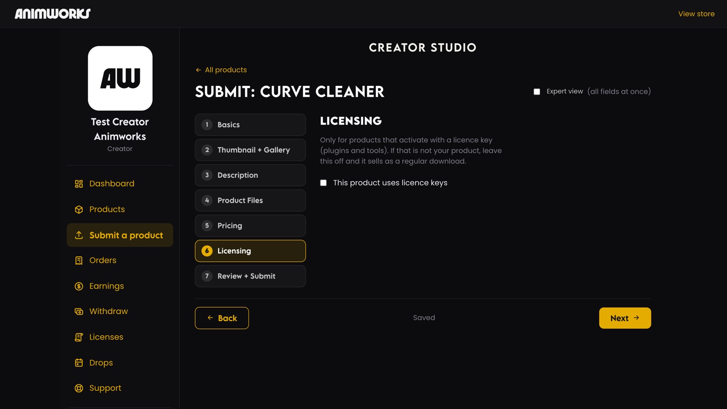This screenshot has height=409, width=727.
Task: Go to Orders page
Action: [120, 260]
